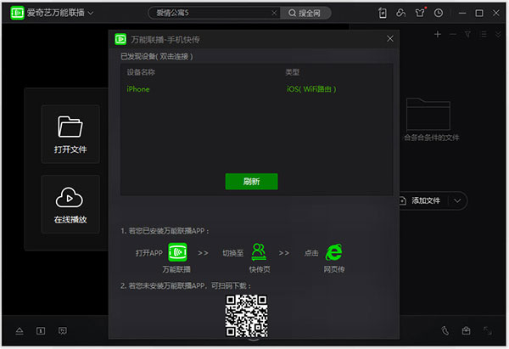Select the iPhone device row
The height and width of the screenshot is (349, 509).
point(256,89)
